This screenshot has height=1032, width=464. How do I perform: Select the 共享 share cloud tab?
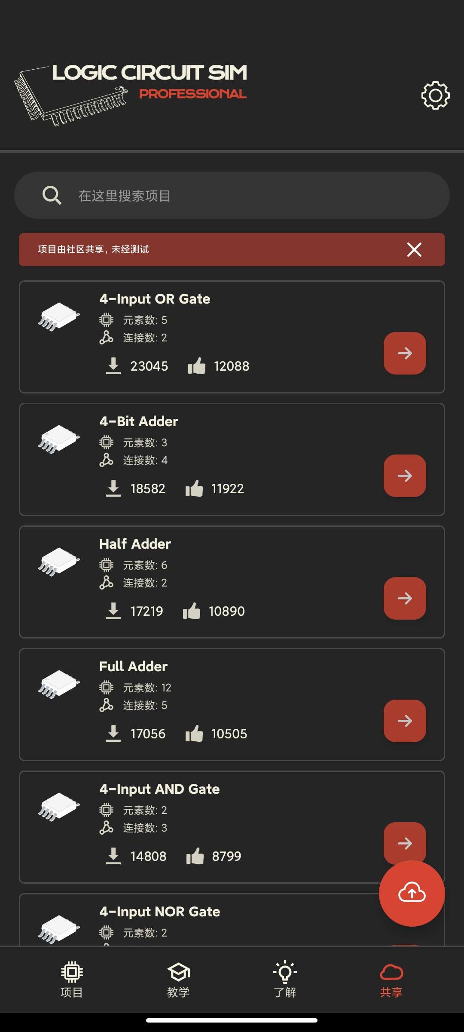[x=391, y=979]
